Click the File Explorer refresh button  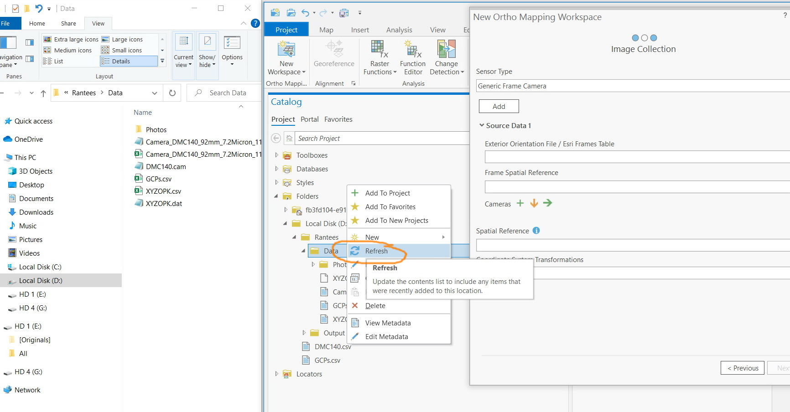[x=172, y=93]
